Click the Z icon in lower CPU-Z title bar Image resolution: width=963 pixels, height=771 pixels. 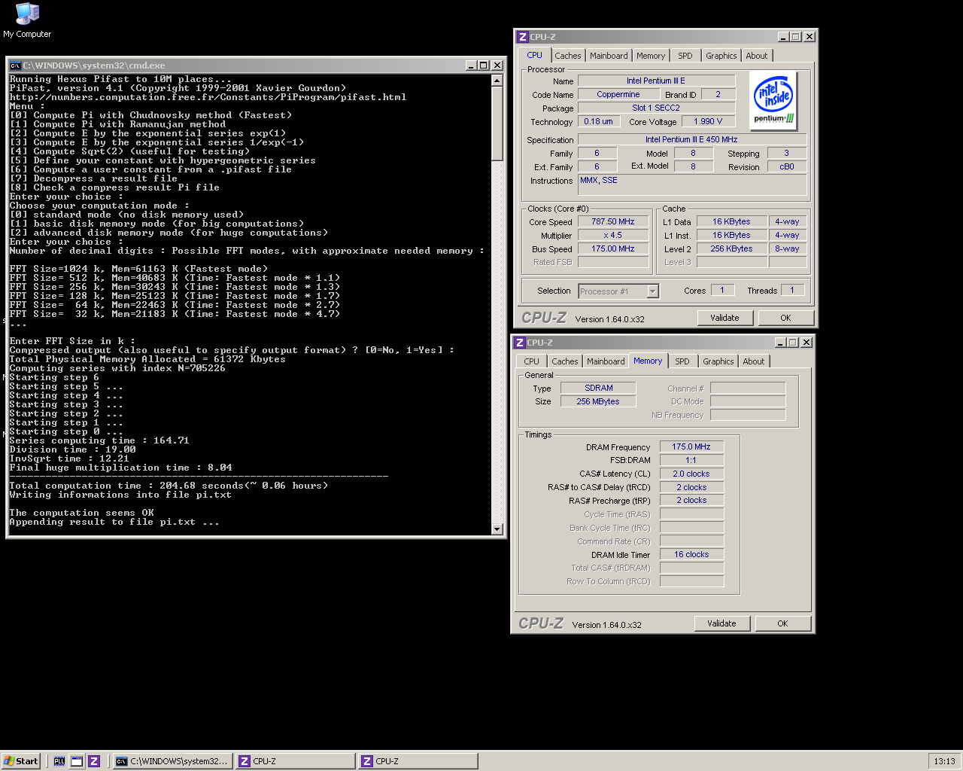point(519,343)
